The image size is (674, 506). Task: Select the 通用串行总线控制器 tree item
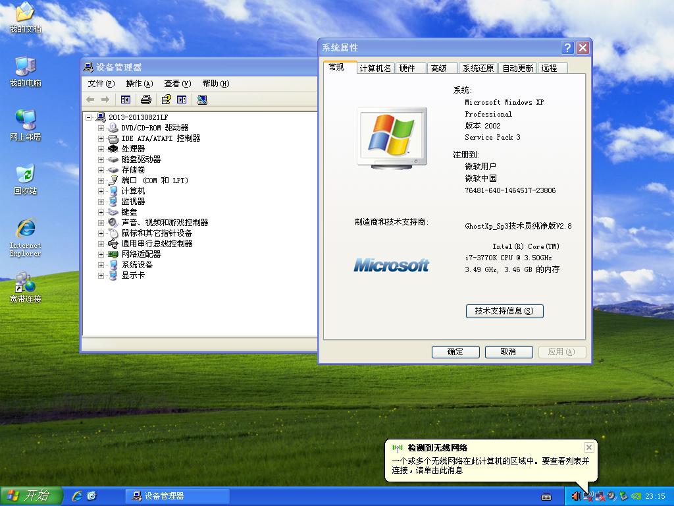(x=157, y=244)
